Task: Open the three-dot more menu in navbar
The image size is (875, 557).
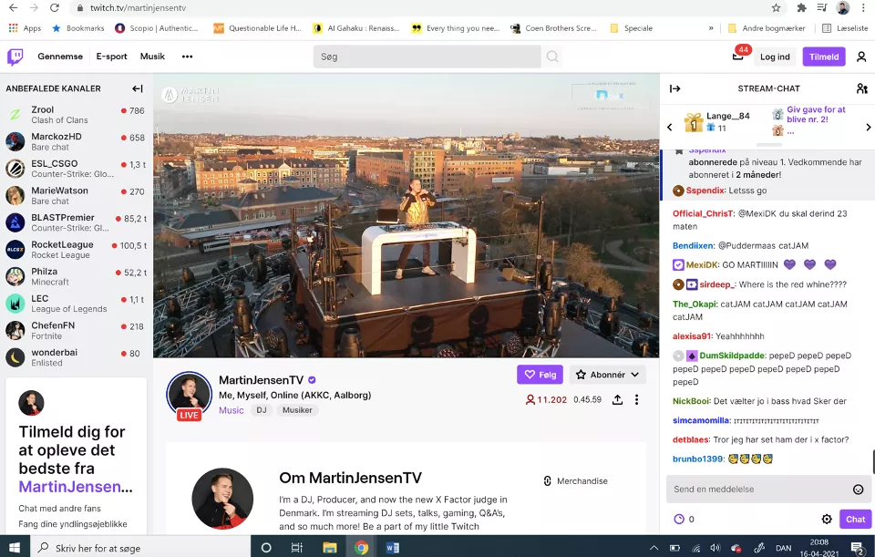Action: (187, 57)
